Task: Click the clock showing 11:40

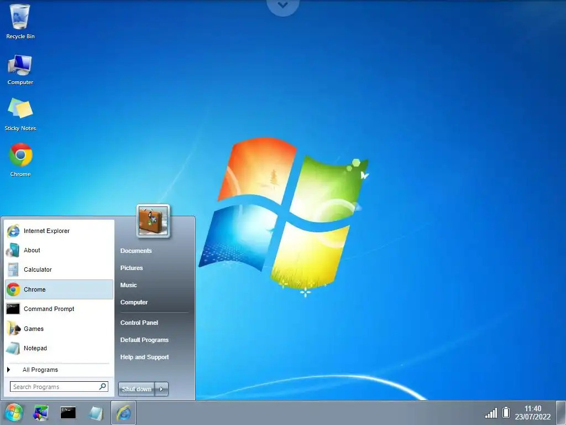Action: [x=533, y=408]
